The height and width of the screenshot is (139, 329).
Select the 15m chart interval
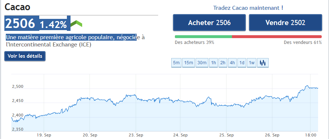(188, 62)
